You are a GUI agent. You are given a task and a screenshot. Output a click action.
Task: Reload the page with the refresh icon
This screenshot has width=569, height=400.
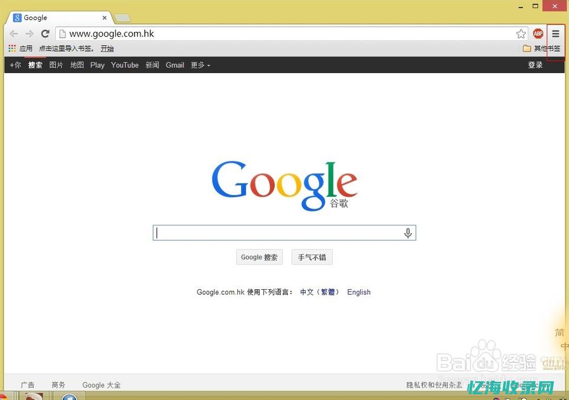[45, 34]
